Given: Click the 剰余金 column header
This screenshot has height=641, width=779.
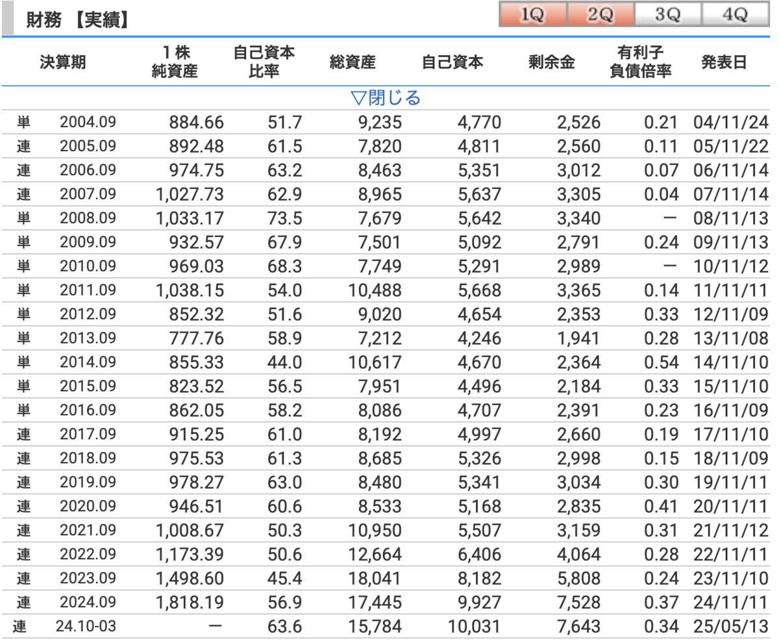Looking at the screenshot, I should click(552, 62).
